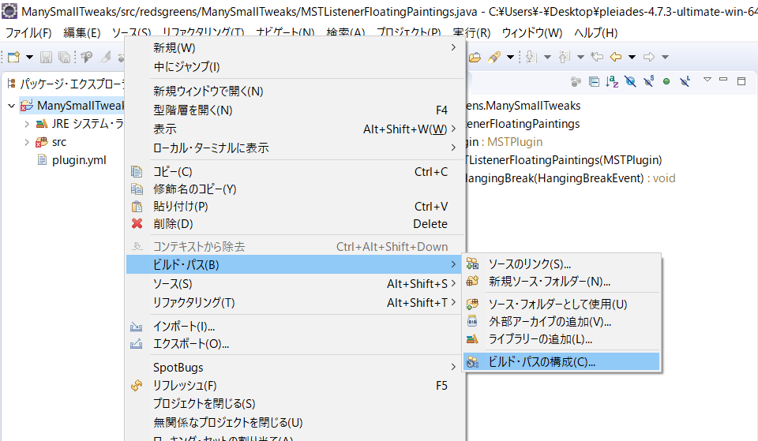The image size is (758, 441).
Task: Toggle Hide Non-Public Members green dot
Action: pyautogui.click(x=666, y=81)
